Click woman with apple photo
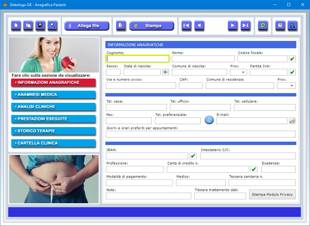 pos(54,55)
